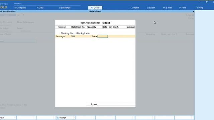Viewport: 214px width, 120px height.
Task: Click the Disc % column header
Action: 116,27
